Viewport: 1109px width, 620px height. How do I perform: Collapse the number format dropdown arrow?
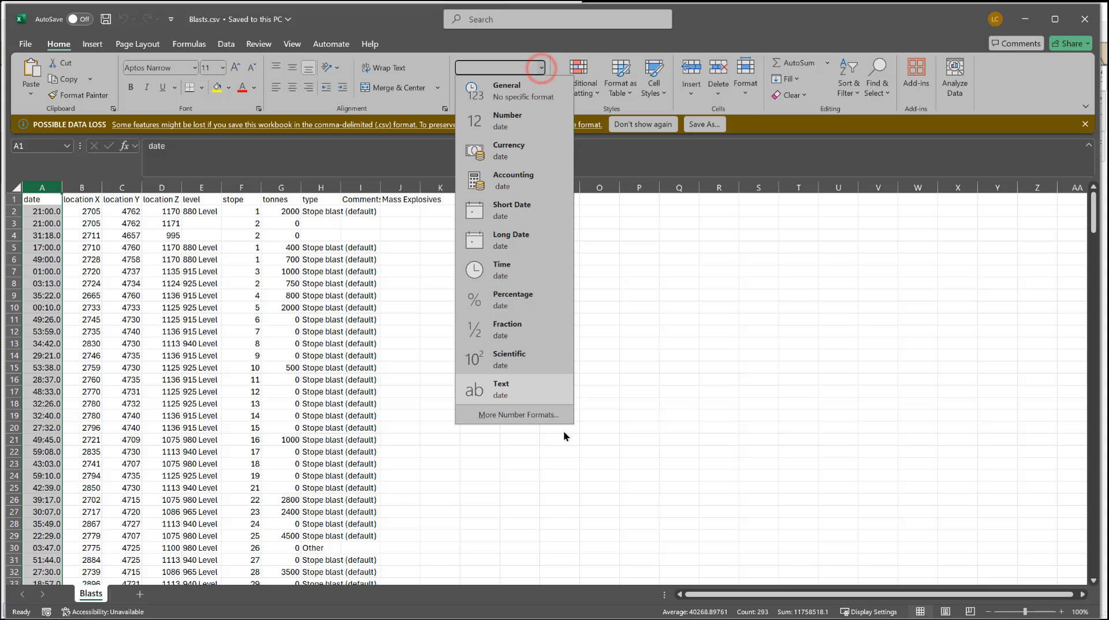541,68
